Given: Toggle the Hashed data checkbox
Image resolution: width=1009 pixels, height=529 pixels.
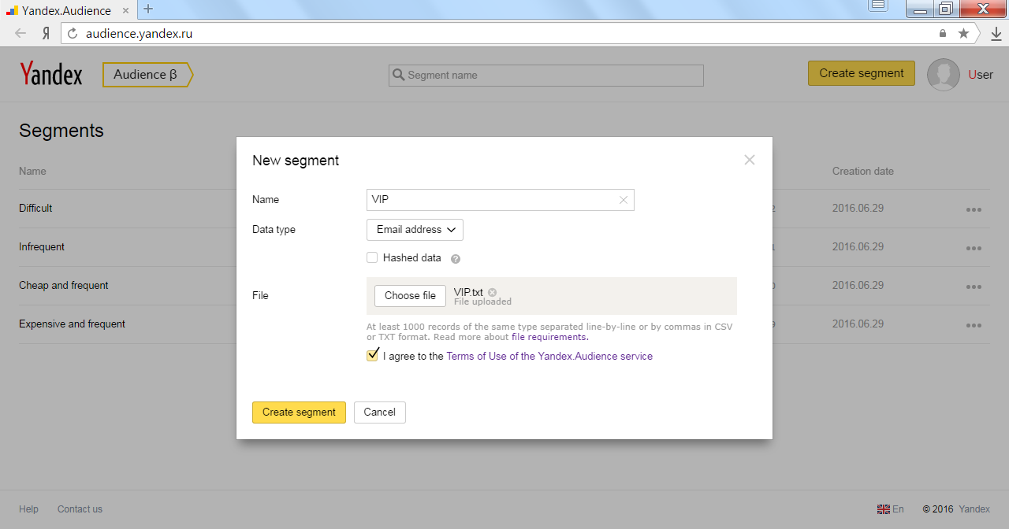Looking at the screenshot, I should [372, 257].
